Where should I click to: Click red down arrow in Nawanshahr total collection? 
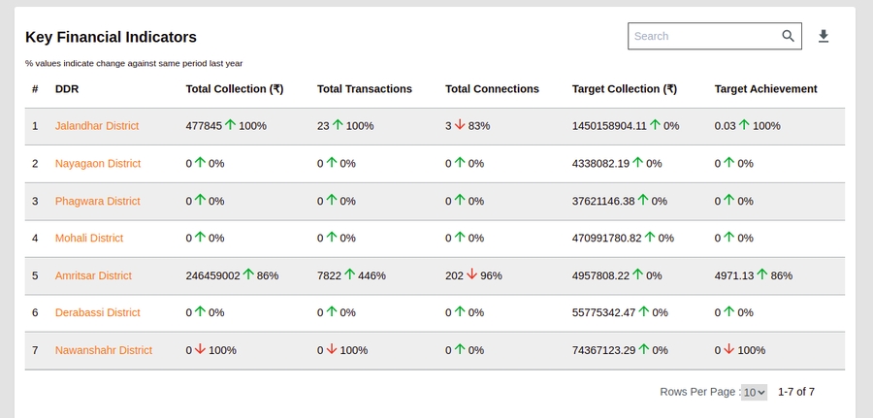click(x=200, y=349)
